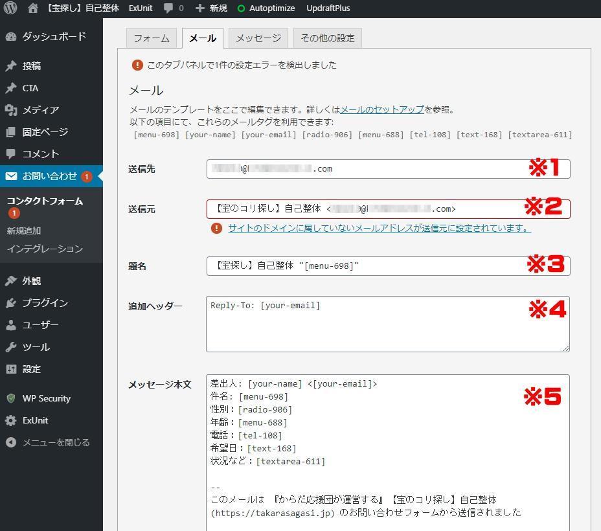The height and width of the screenshot is (531, 601).
Task: Switch to the フォーム tab
Action: tap(152, 38)
